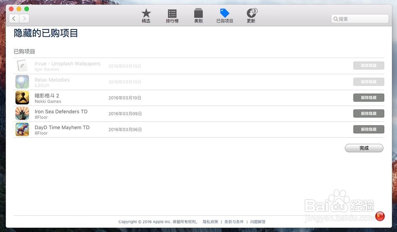Image resolution: width=397 pixels, height=232 pixels.
Task: Click the China flag region icon
Action: click(380, 216)
